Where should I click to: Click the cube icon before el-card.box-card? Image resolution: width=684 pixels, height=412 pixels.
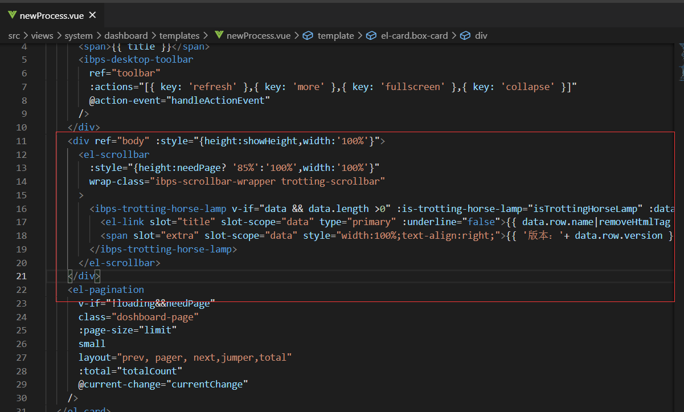coord(372,35)
